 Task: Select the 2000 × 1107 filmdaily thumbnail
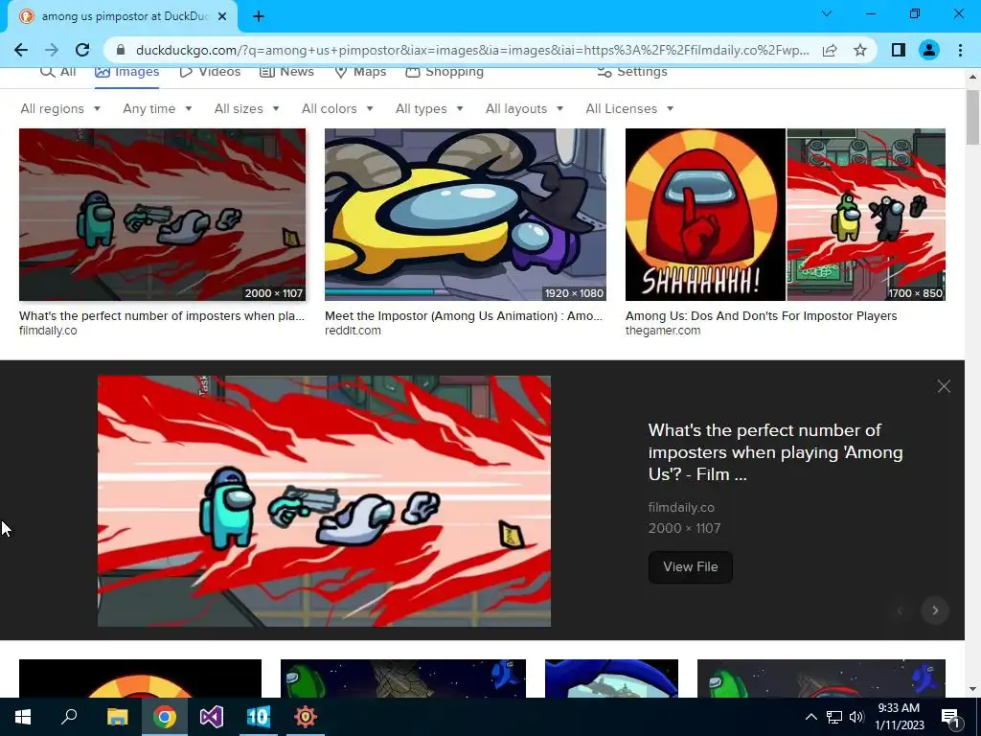(163, 215)
